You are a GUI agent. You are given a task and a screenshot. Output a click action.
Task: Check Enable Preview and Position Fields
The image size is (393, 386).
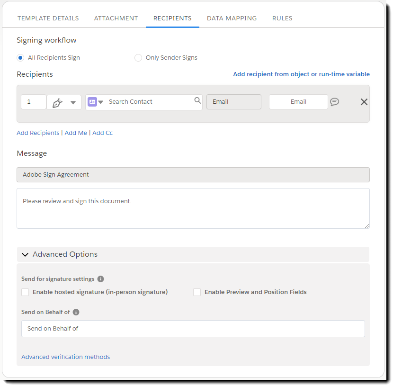[197, 292]
